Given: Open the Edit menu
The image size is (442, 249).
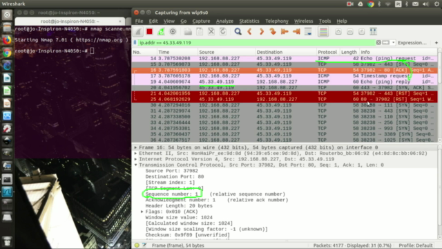Looking at the screenshot, I should (153, 21).
